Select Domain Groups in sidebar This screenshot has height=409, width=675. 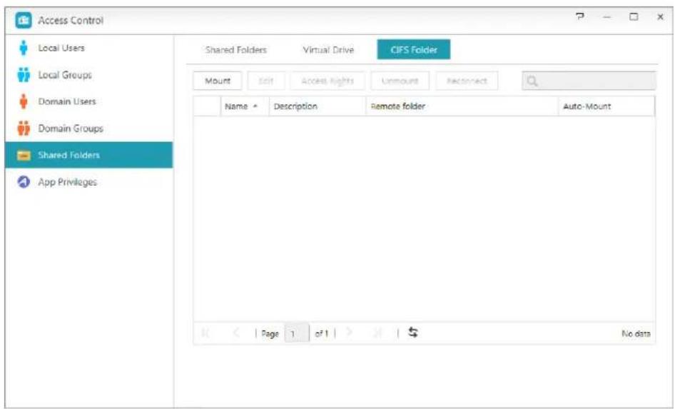(88, 128)
